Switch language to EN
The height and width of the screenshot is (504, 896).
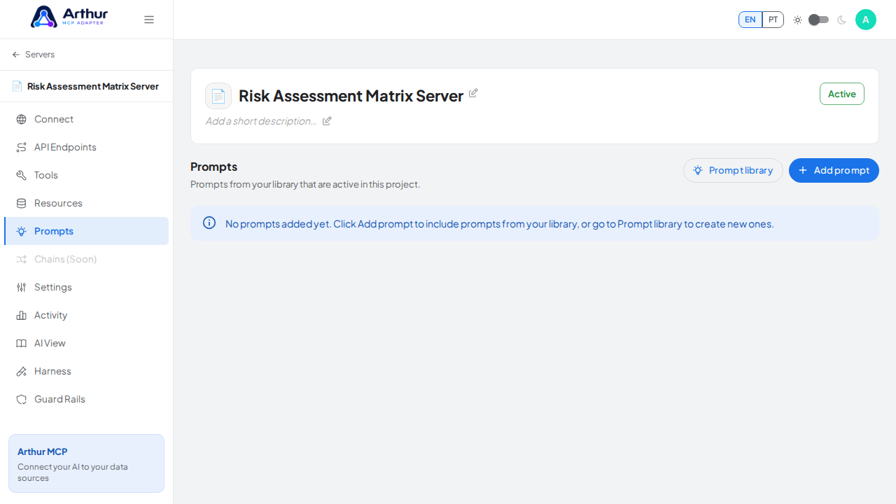tap(750, 20)
